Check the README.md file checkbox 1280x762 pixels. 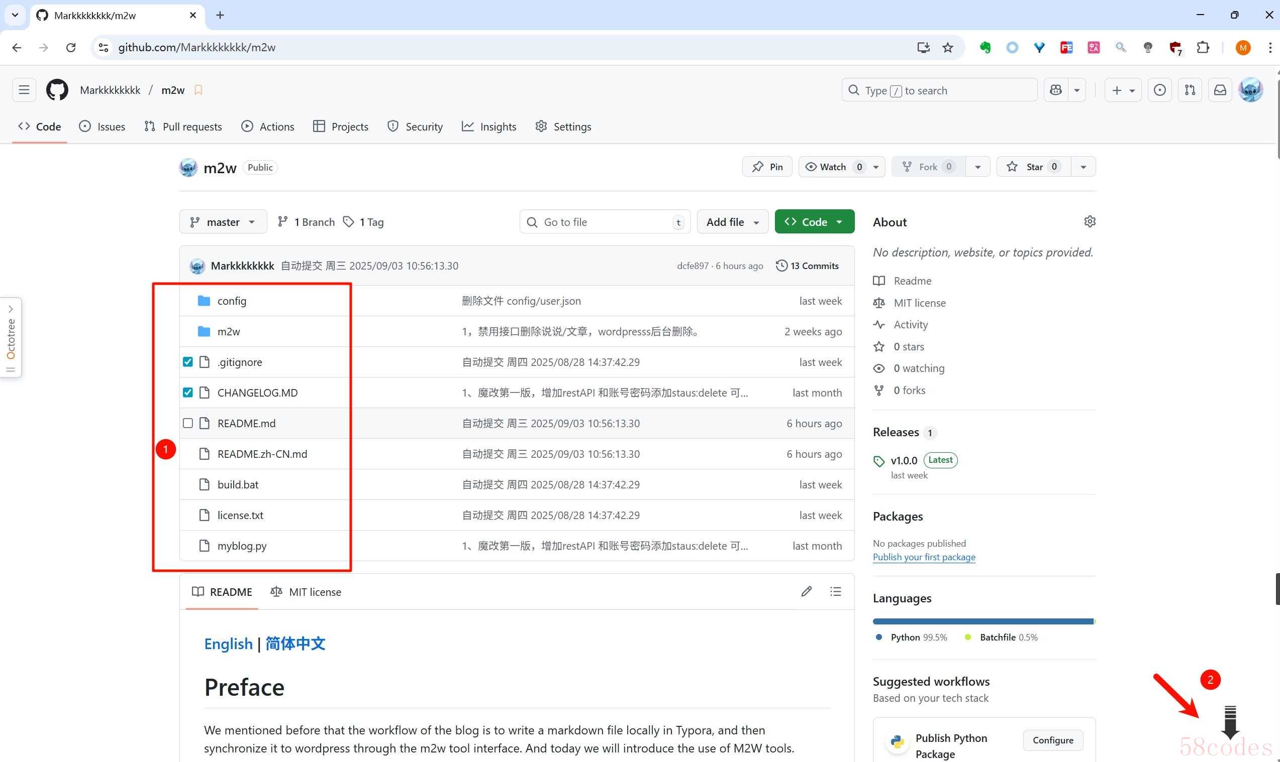coord(187,423)
